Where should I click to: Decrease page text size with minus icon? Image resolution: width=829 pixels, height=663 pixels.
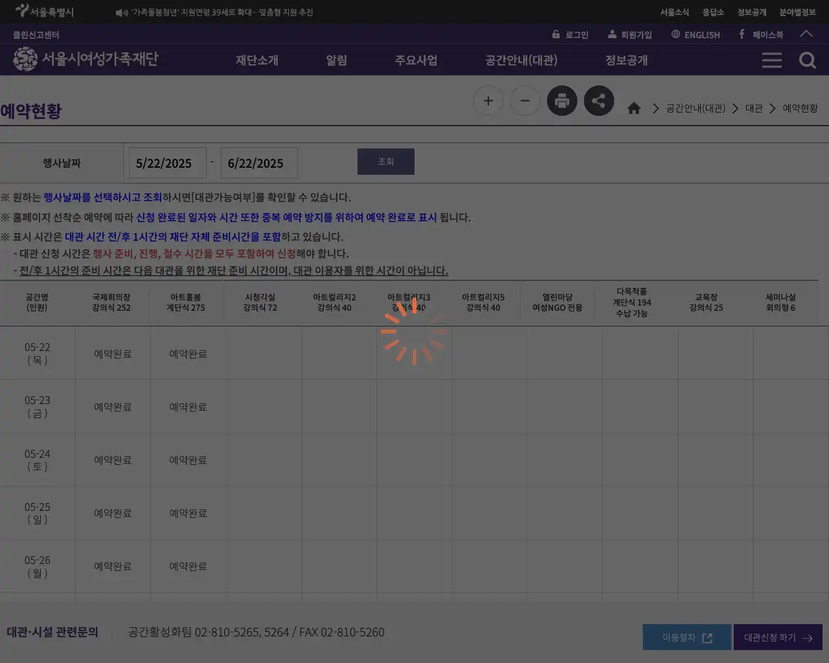pos(525,100)
